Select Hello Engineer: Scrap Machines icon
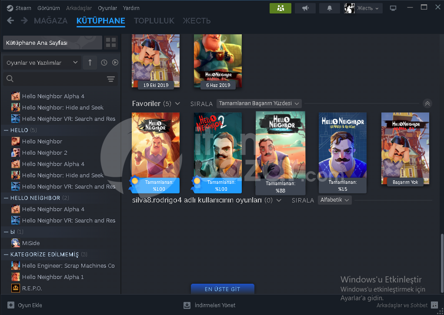Viewport: 444px width, 315px height. [16, 265]
